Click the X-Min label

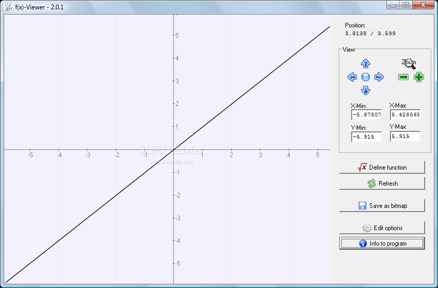pos(359,106)
